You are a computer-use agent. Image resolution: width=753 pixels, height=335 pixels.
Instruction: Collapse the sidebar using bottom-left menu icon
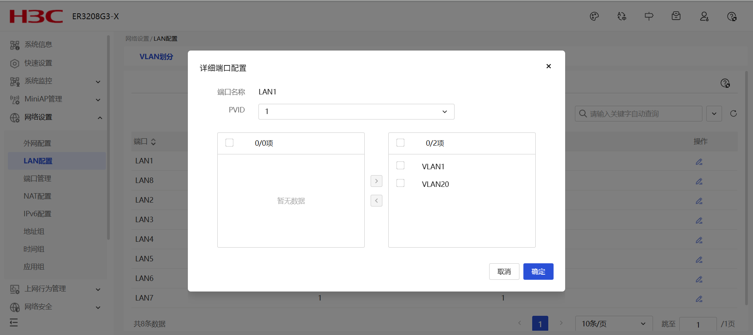[14, 322]
